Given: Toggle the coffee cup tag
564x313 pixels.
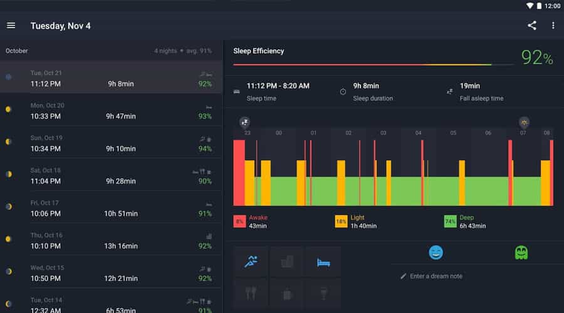Looking at the screenshot, I should point(286,293).
